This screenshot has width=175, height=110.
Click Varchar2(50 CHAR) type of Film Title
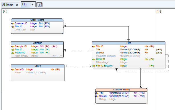point(130,49)
